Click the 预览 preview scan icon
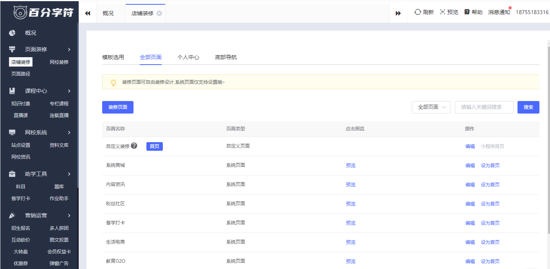 tap(442, 12)
